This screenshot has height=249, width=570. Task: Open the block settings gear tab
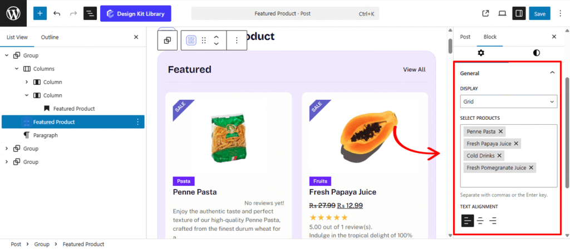pyautogui.click(x=481, y=53)
